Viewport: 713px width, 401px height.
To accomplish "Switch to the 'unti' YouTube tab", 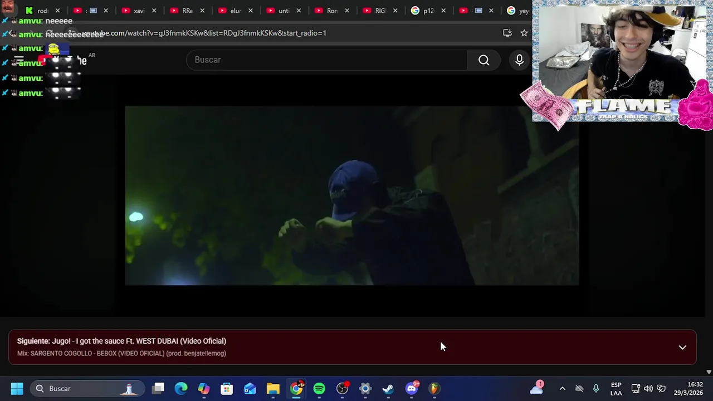I will coord(279,11).
